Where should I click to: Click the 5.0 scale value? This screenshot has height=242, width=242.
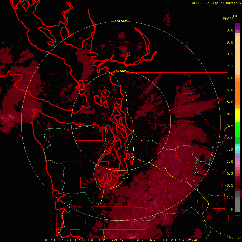tap(230, 102)
